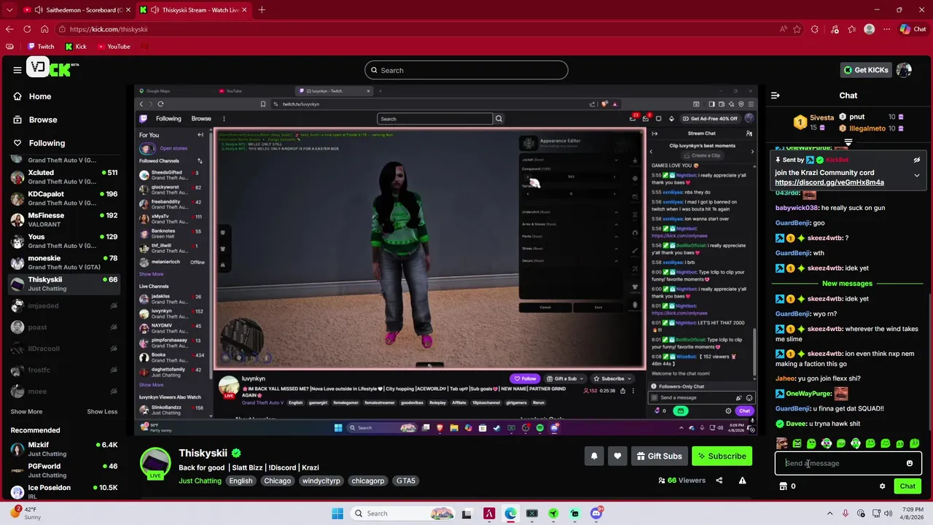This screenshot has height=525, width=933.
Task: Click the Gift Subs button
Action: 659,456
